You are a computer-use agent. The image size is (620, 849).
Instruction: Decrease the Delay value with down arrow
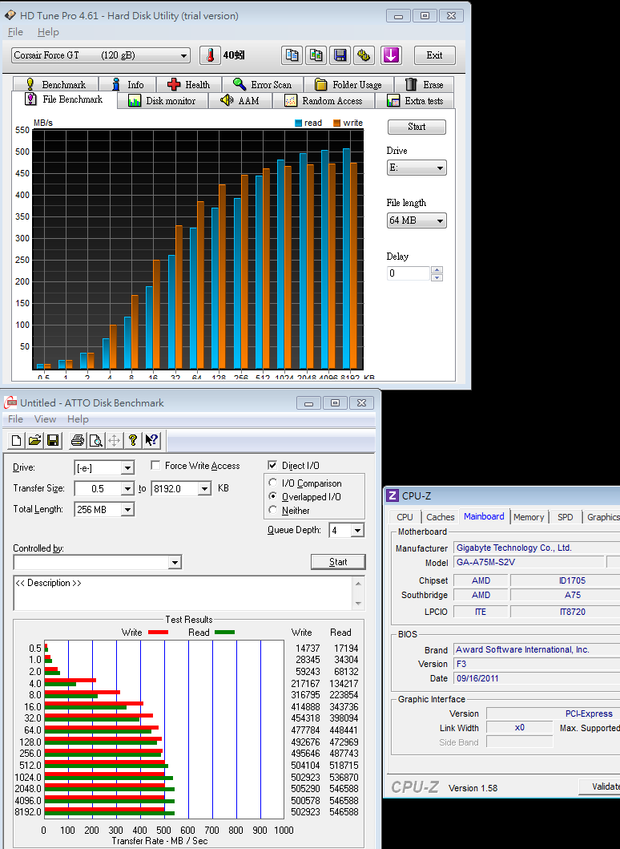pyautogui.click(x=437, y=277)
